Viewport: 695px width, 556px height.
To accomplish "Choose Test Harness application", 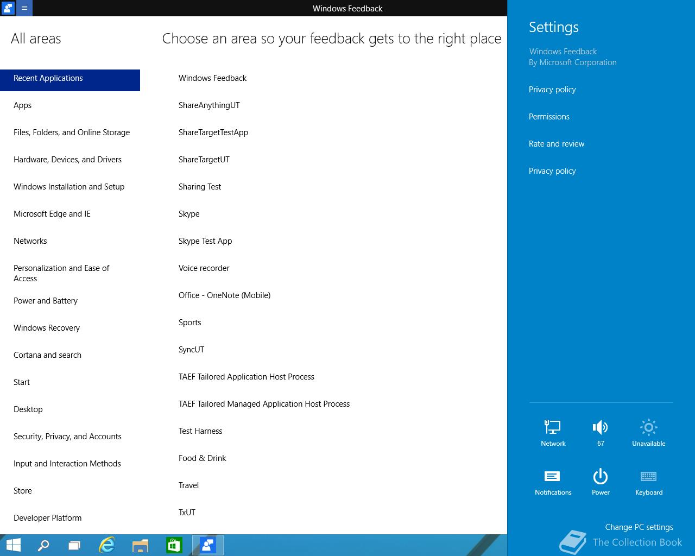I will (200, 431).
